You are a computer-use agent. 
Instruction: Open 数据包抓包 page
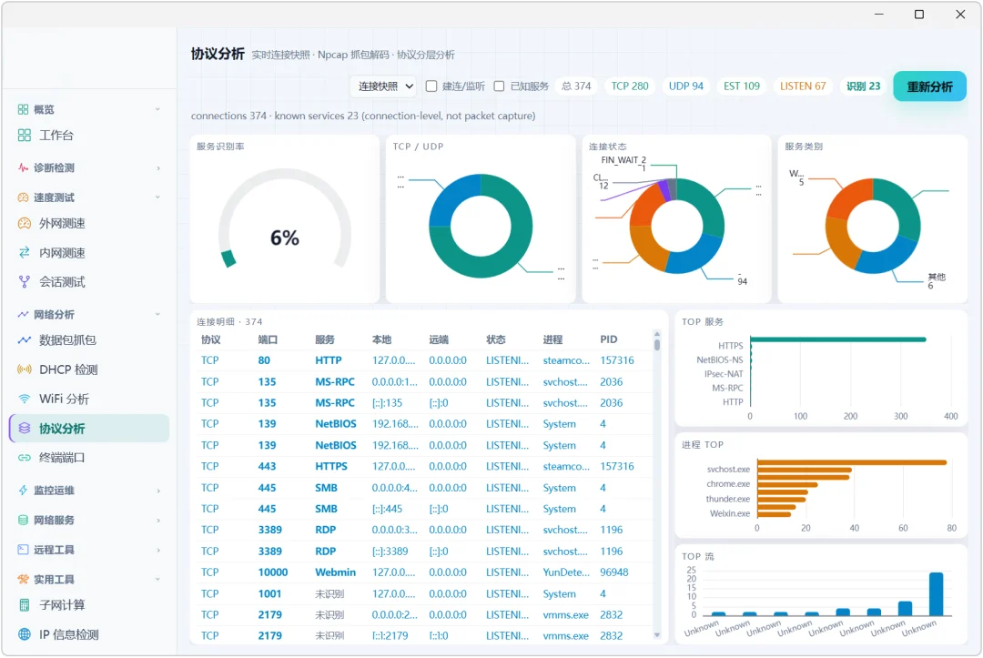coord(89,340)
